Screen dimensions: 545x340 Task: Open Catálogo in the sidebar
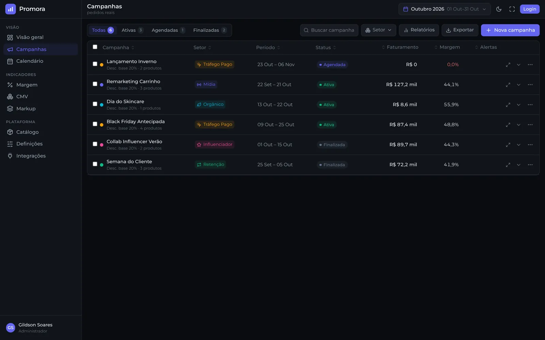coord(41,132)
